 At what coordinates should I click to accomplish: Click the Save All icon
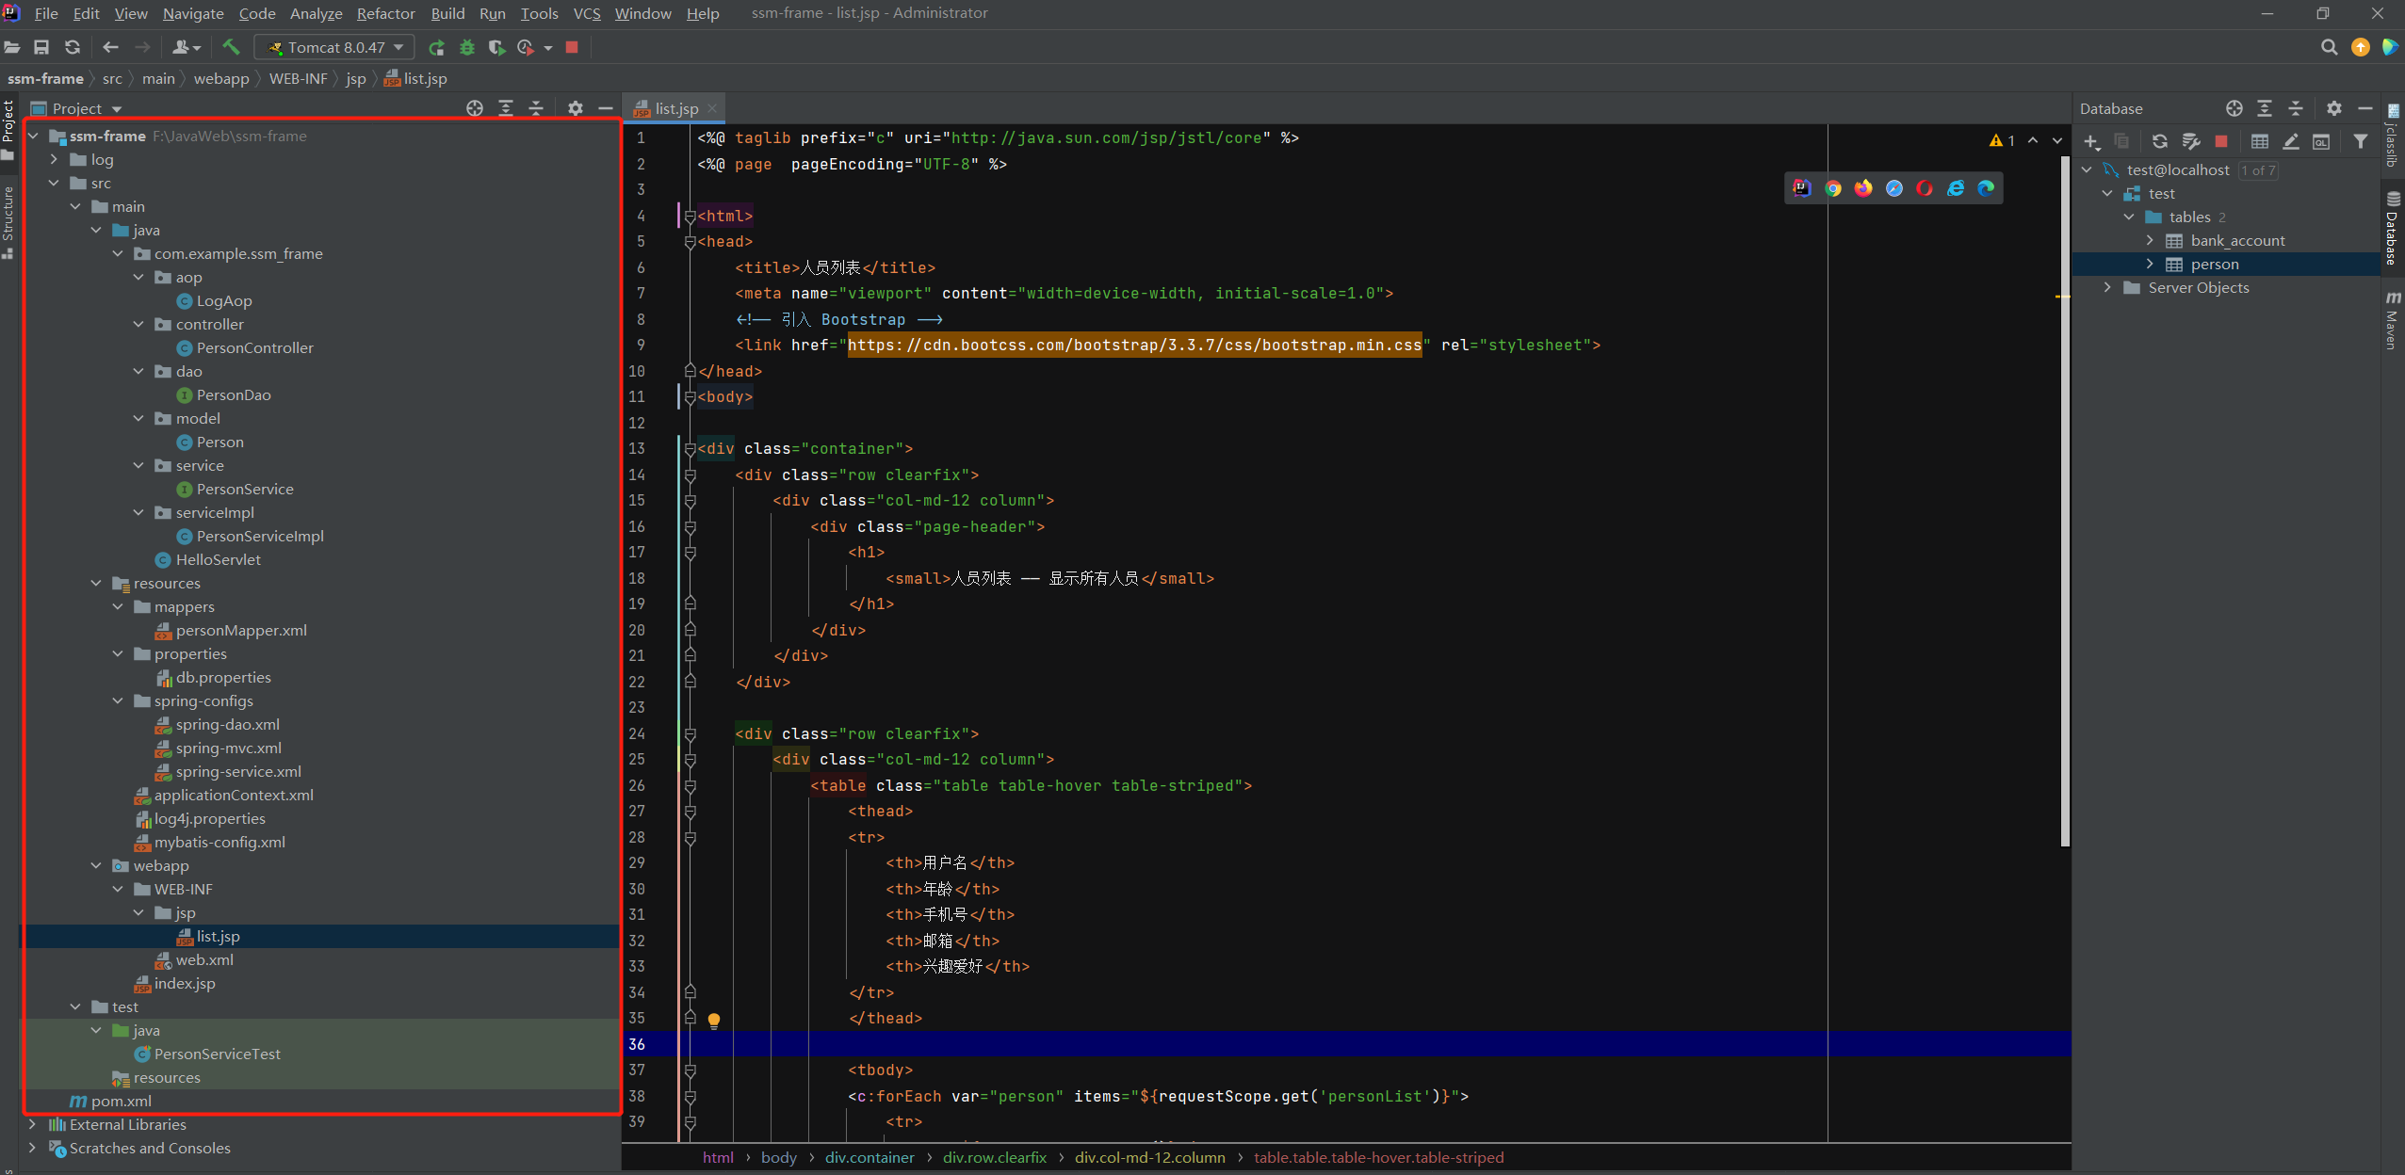tap(41, 47)
